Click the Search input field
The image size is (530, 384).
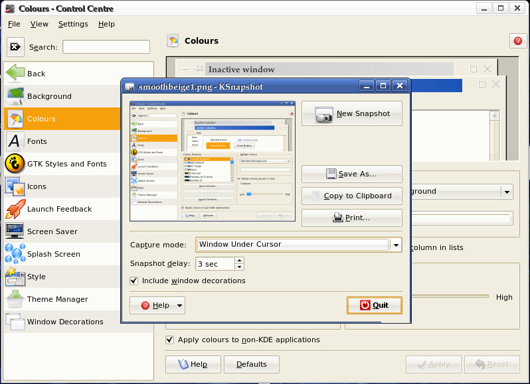(106, 47)
